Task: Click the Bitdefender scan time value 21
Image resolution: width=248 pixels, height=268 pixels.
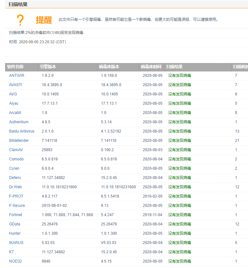Action: [x=237, y=141]
